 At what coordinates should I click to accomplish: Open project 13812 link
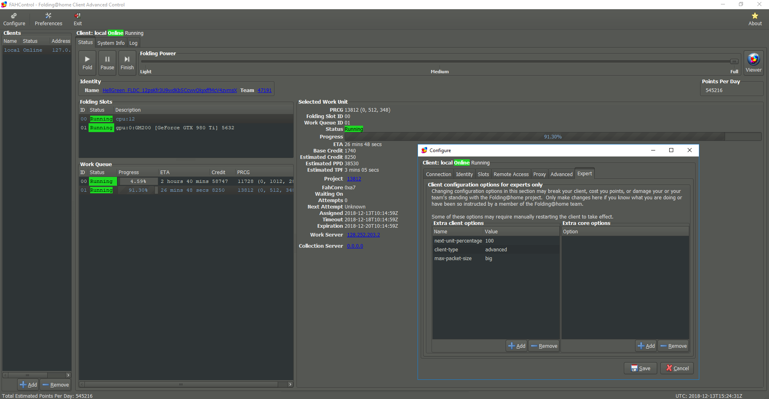click(354, 179)
